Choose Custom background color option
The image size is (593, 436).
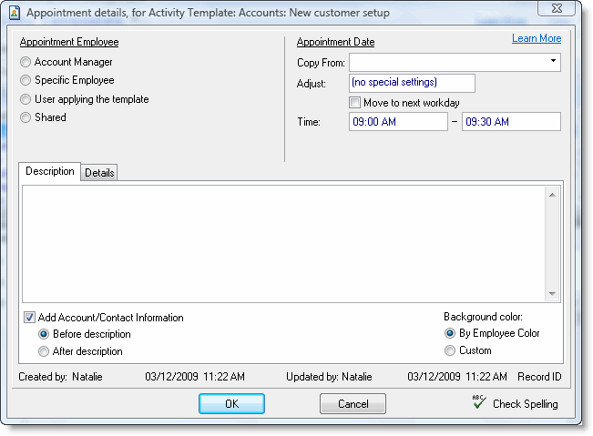(x=449, y=350)
